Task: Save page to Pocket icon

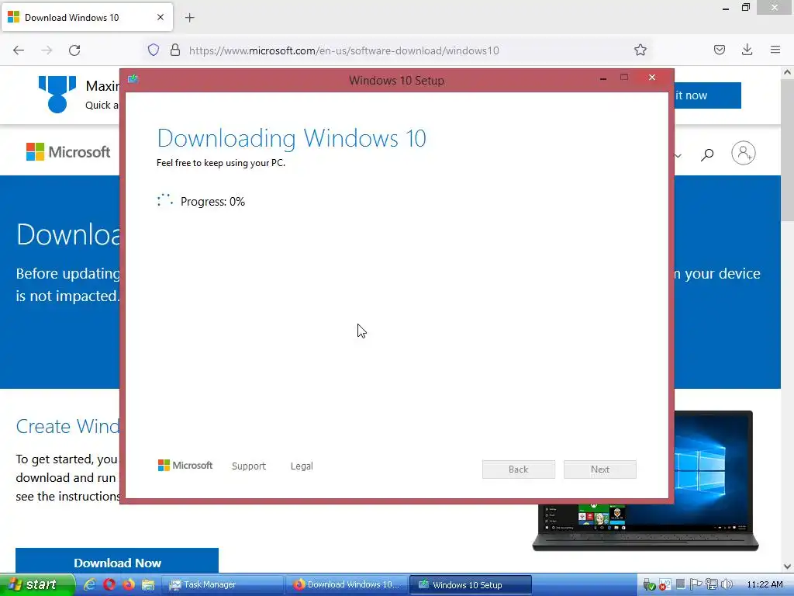Action: 719,50
